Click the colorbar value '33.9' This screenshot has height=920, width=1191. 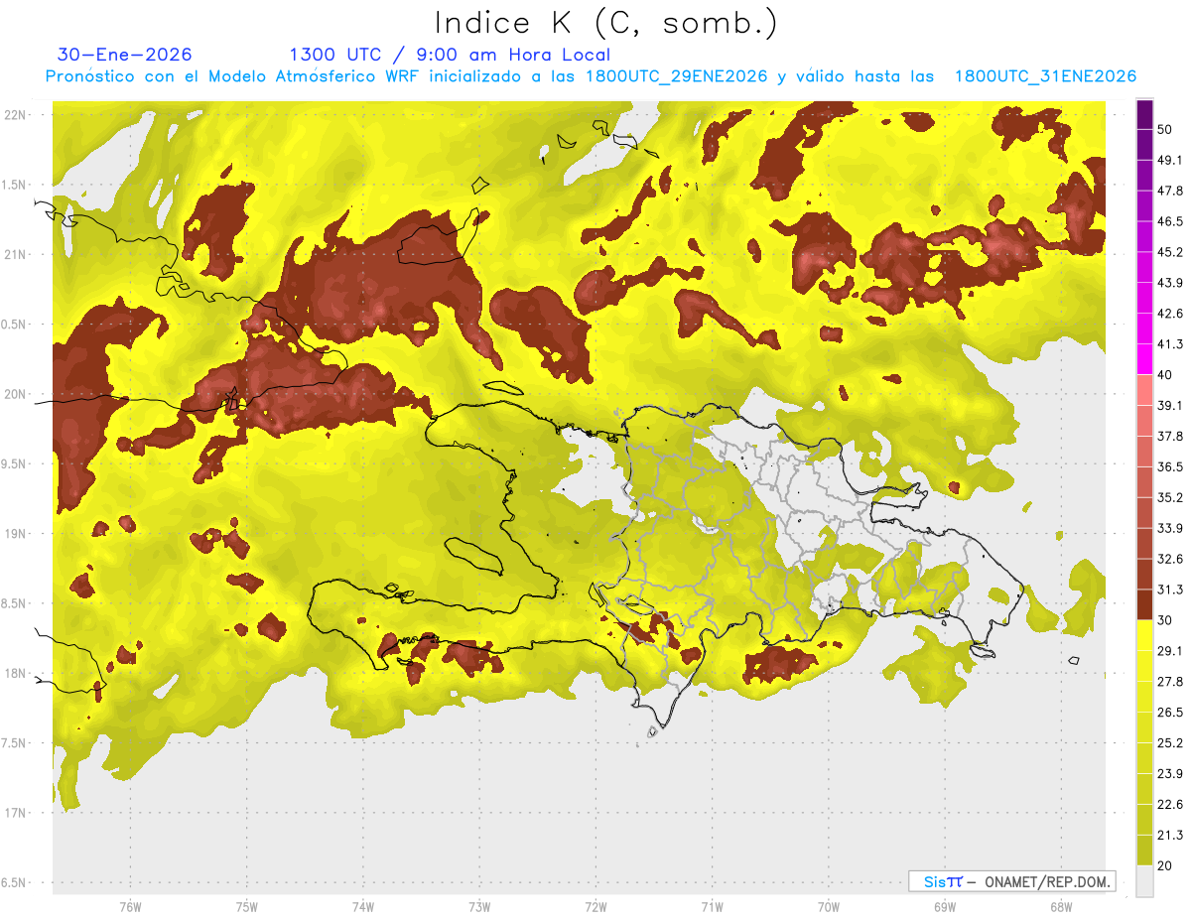(1169, 528)
